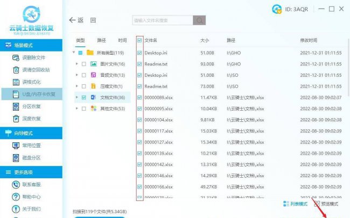Click the file list vertical scrollbar
The height and width of the screenshot is (218, 350).
tap(348, 67)
